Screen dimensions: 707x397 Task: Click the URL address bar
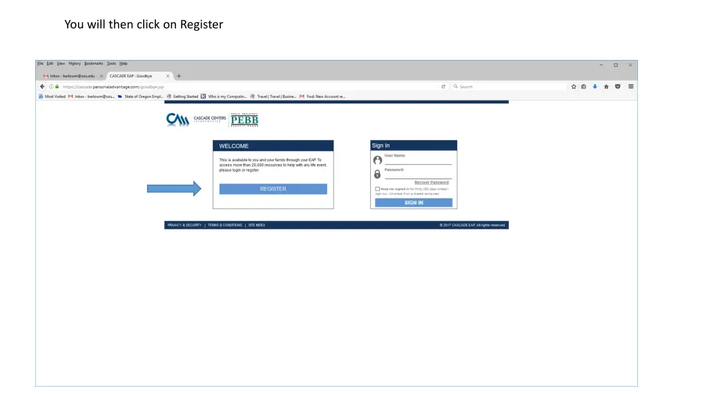[248, 86]
